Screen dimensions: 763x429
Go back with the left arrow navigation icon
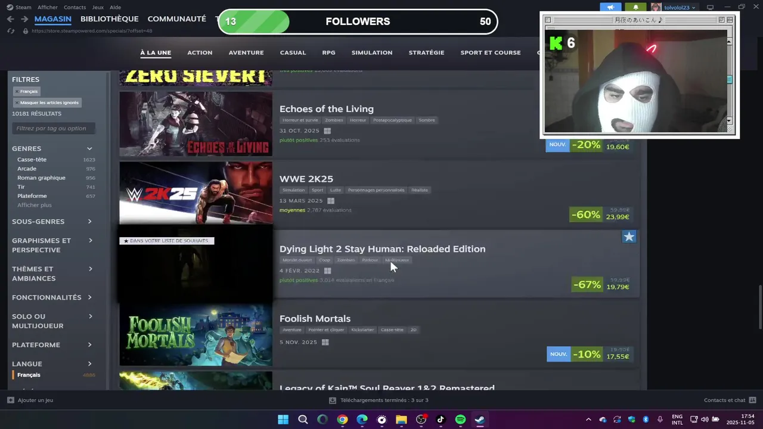pos(10,19)
